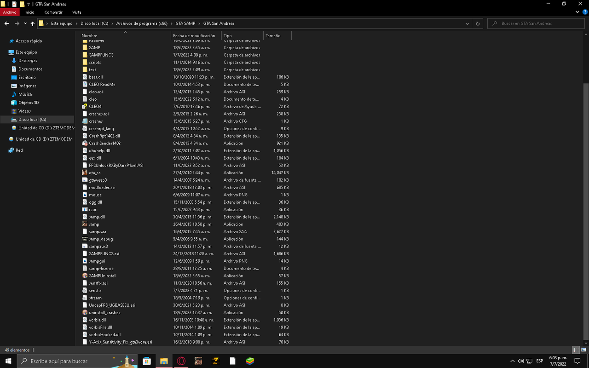Open Documentos in navigation pane
The height and width of the screenshot is (368, 589).
(30, 69)
